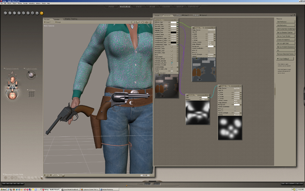The width and height of the screenshot is (305, 191).
Task: Switch to the FACE room tab
Action: [139, 6]
